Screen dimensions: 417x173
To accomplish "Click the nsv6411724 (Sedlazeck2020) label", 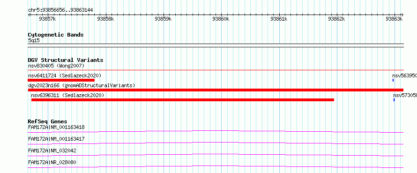I will tap(65, 75).
